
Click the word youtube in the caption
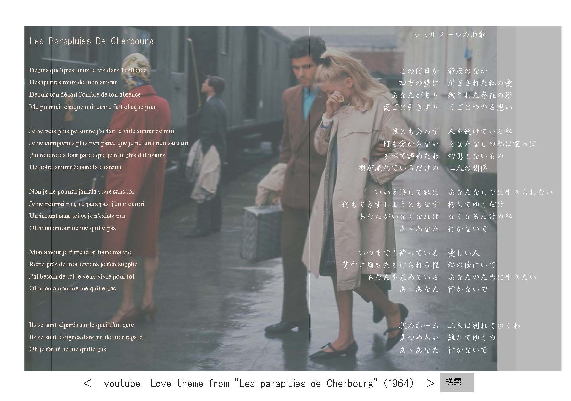point(122,384)
